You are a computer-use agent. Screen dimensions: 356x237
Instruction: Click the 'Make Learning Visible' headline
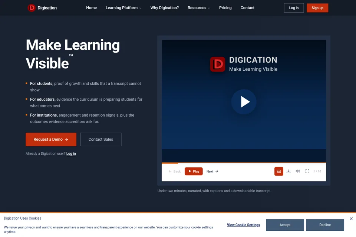point(73,54)
